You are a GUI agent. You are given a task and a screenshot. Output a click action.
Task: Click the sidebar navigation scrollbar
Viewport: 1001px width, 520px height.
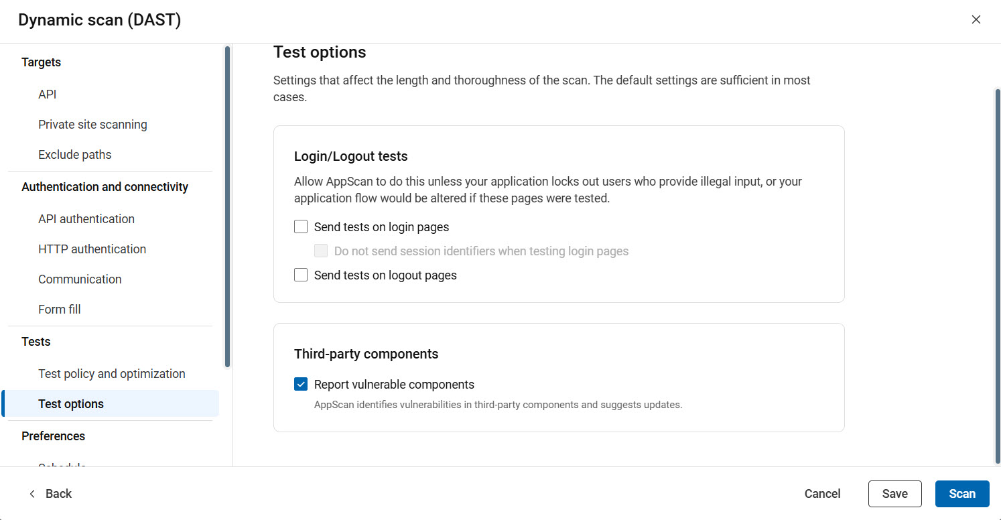click(x=227, y=206)
